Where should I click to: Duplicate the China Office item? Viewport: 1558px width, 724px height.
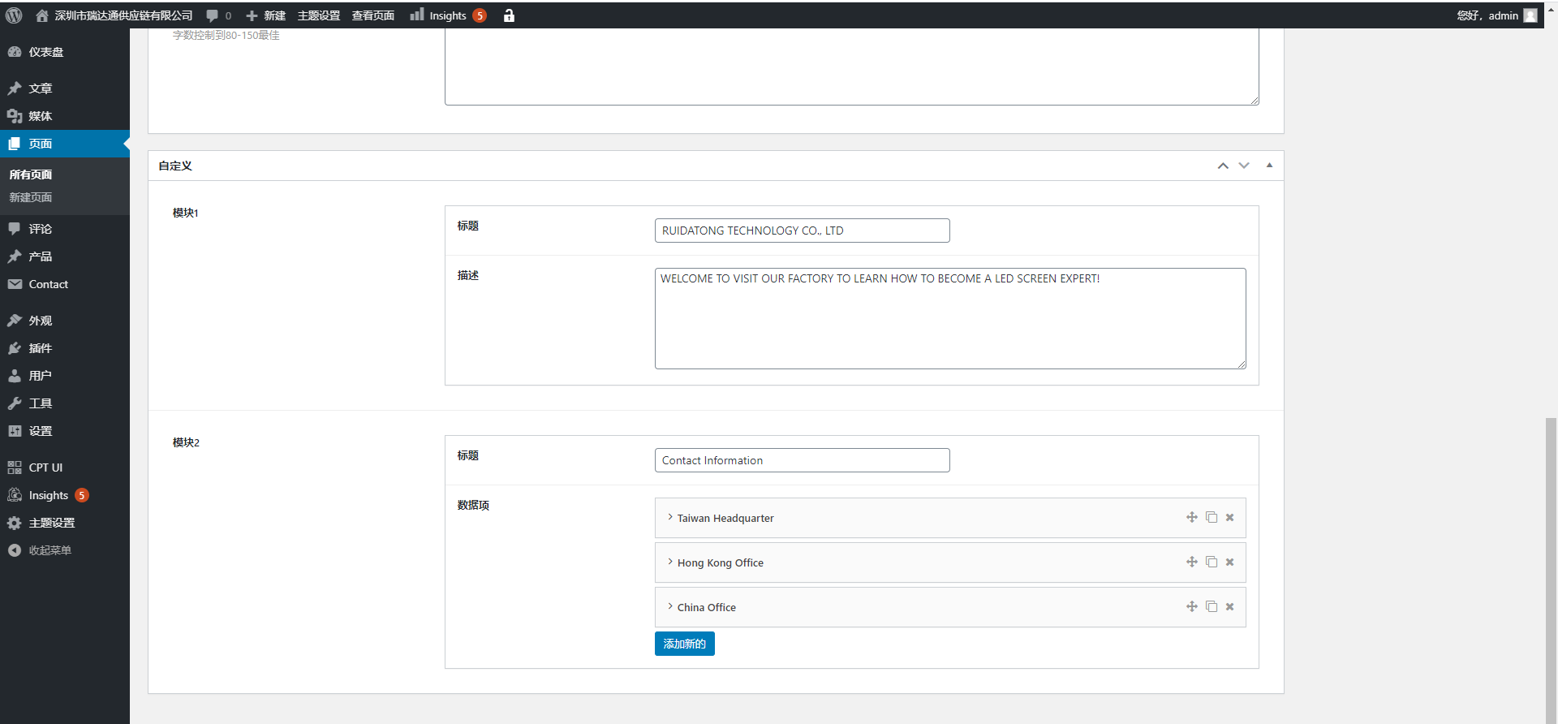1211,606
